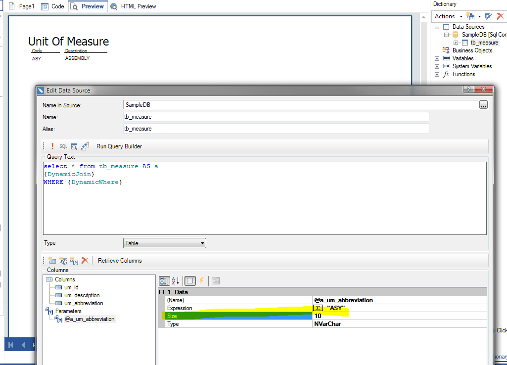The height and width of the screenshot is (365, 507).
Task: Collapse the SampleDB tree node
Action: click(446, 35)
